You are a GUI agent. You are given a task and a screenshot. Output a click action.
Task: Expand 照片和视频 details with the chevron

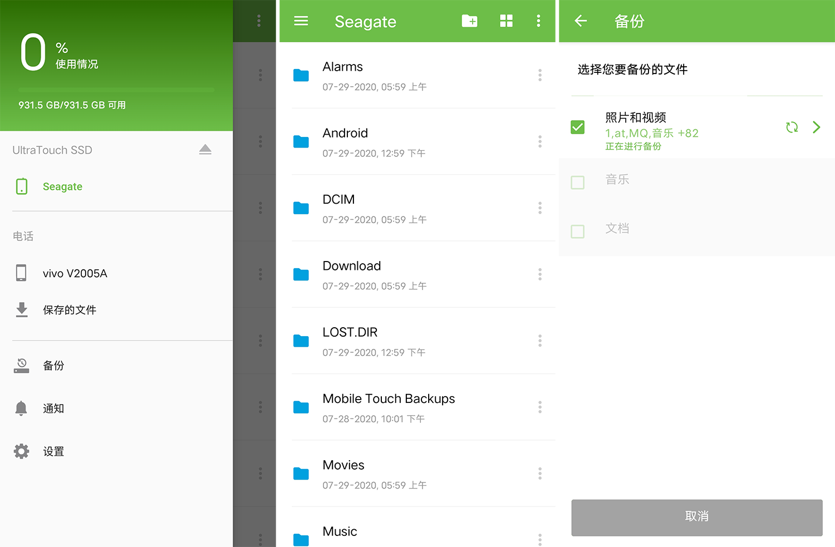pos(816,127)
